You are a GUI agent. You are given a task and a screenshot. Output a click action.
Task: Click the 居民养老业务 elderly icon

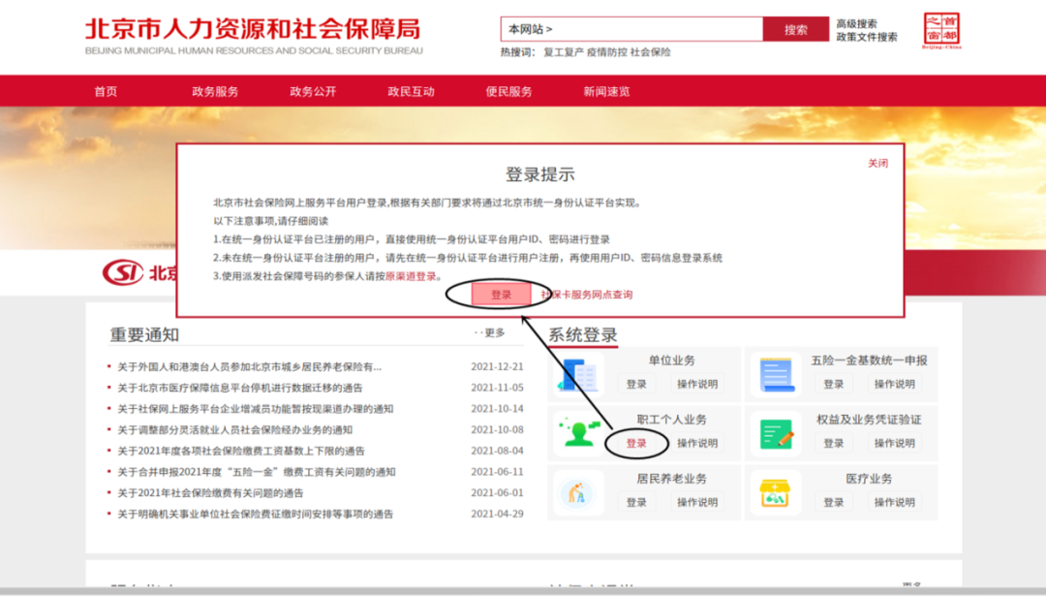click(x=577, y=493)
